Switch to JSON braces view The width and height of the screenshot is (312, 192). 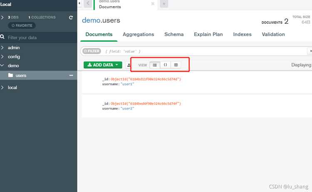tap(165, 65)
